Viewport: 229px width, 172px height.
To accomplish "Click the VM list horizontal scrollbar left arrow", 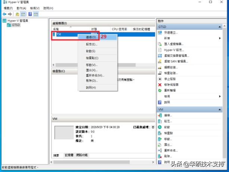I will tap(53, 65).
